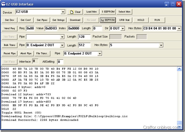Open Bulk Trans Pipe dropdown Endpoint 2 OUT
The image size is (185, 132).
tap(62, 45)
